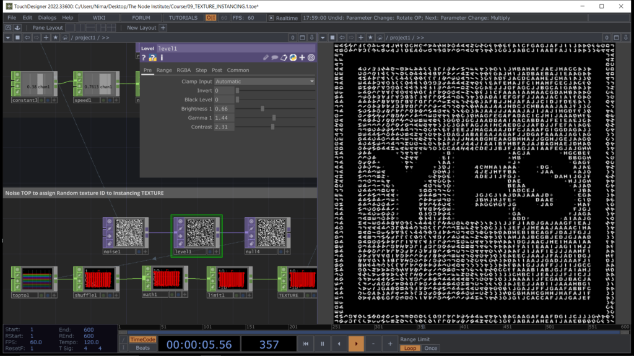Switch to the Step parameter tab

pyautogui.click(x=201, y=70)
